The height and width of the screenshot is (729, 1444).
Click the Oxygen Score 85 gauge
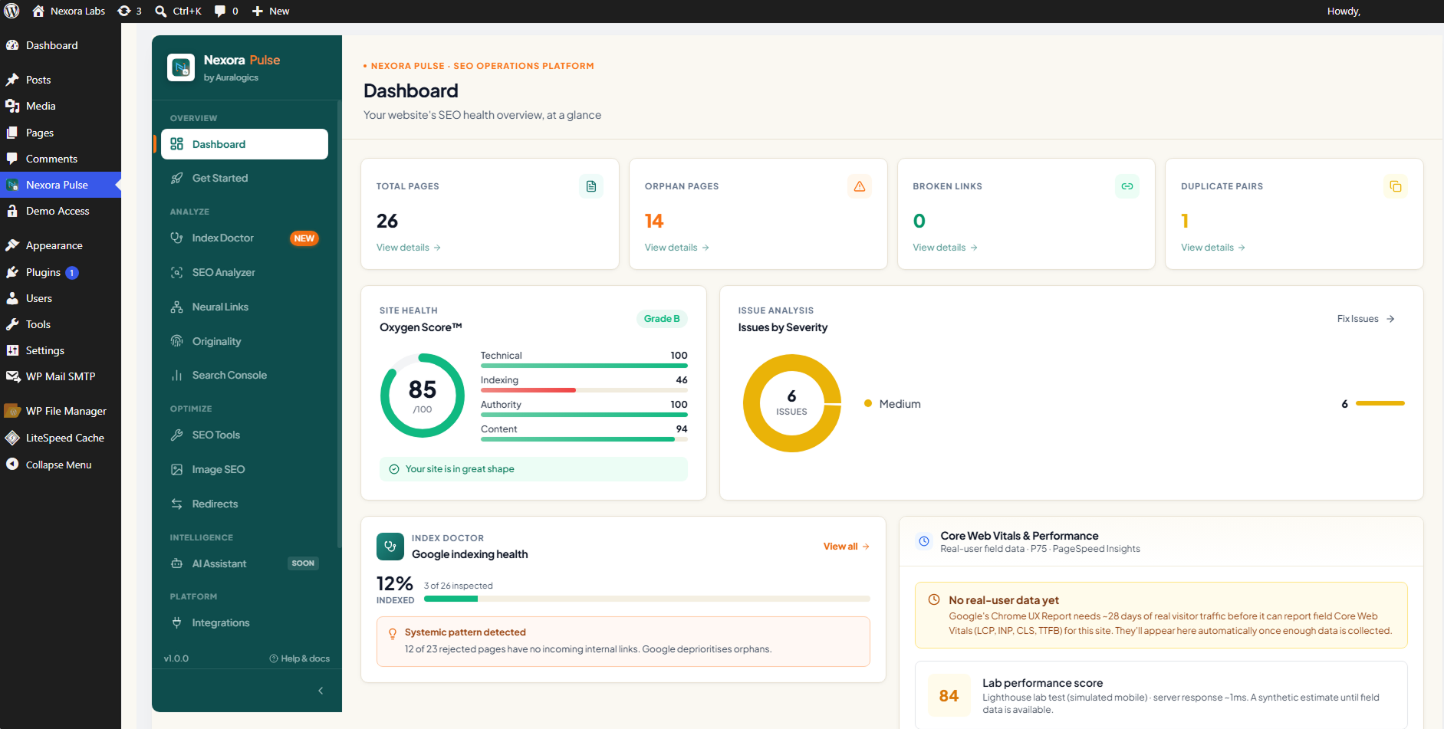pos(423,396)
